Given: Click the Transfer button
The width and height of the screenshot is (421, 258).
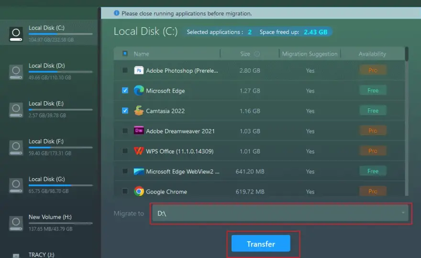Looking at the screenshot, I should (x=261, y=244).
